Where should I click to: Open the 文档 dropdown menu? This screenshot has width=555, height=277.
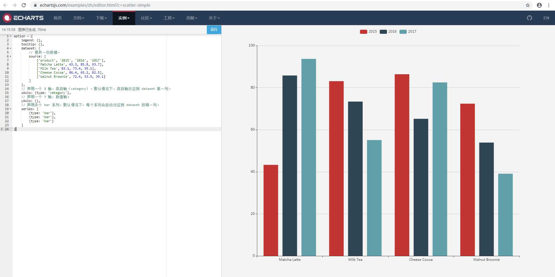(x=78, y=18)
